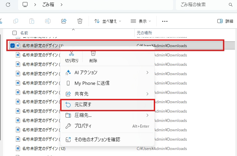Click the original location of 名称未設定のデザイン (12)
This screenshot has height=156, width=237.
point(162,149)
